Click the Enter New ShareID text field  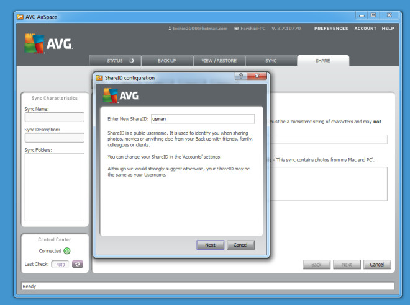coord(203,119)
